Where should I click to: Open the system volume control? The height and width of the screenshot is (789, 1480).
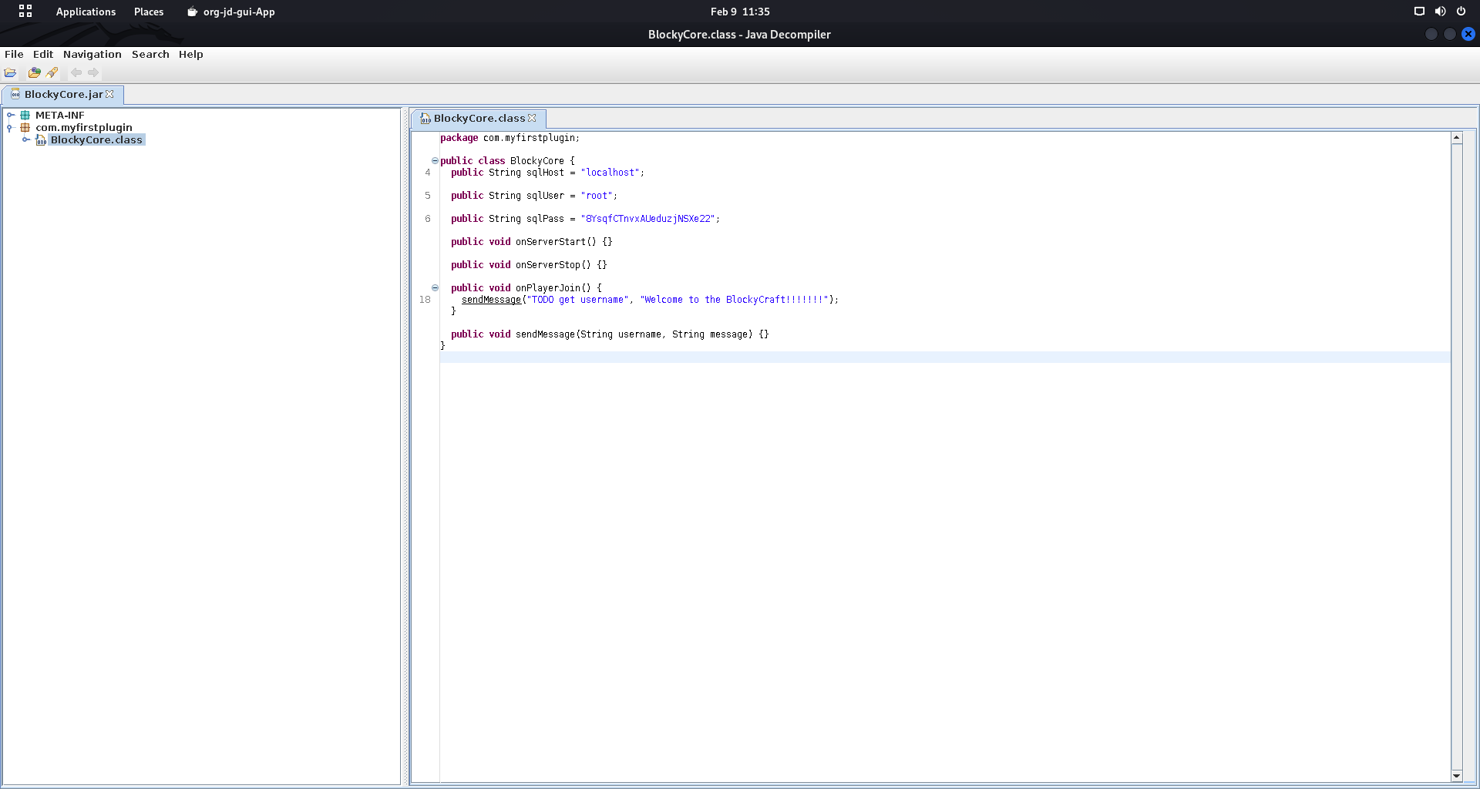tap(1440, 12)
